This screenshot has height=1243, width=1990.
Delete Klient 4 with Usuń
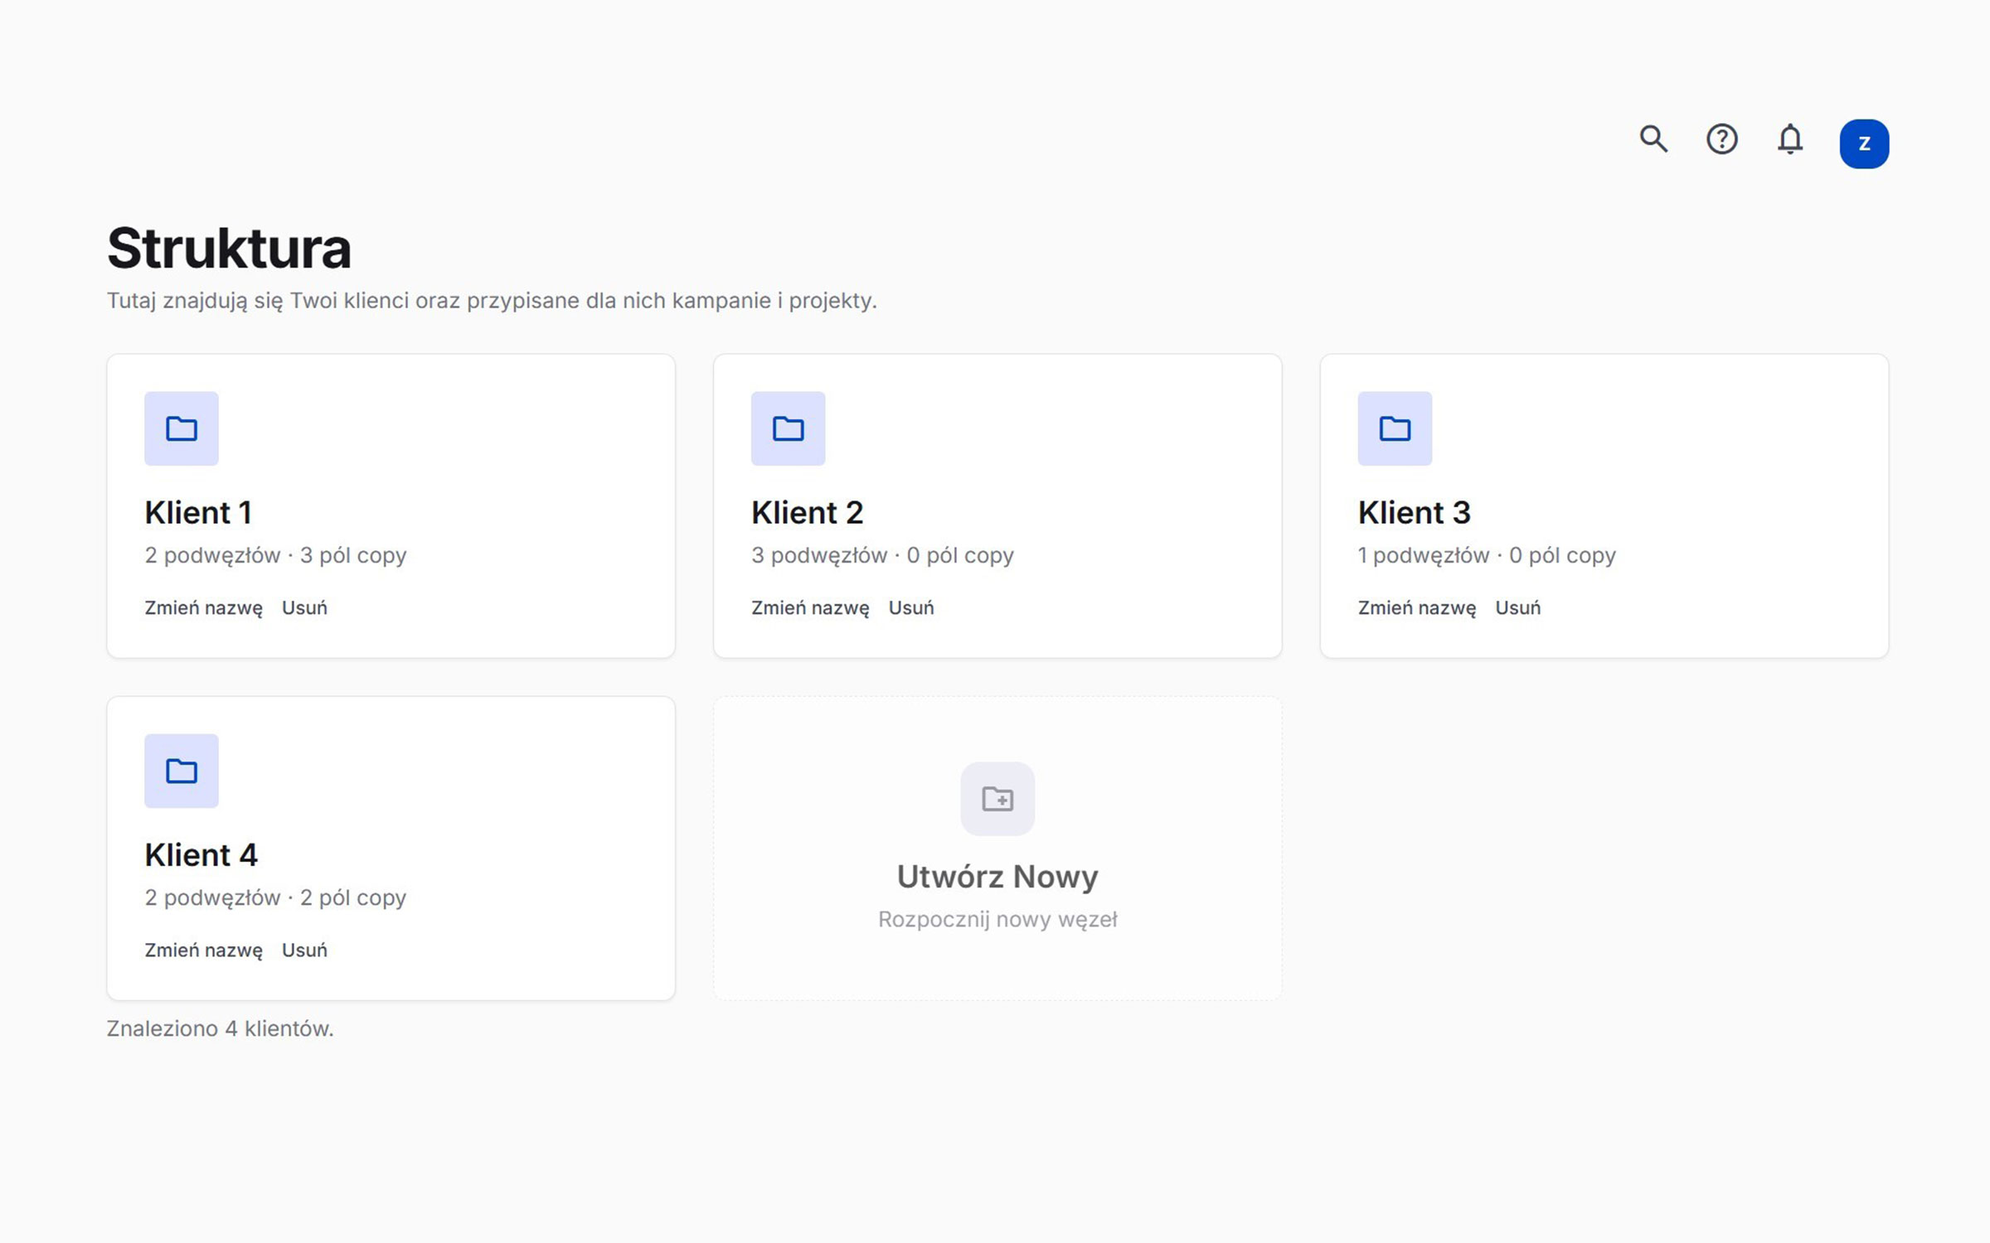click(x=304, y=950)
